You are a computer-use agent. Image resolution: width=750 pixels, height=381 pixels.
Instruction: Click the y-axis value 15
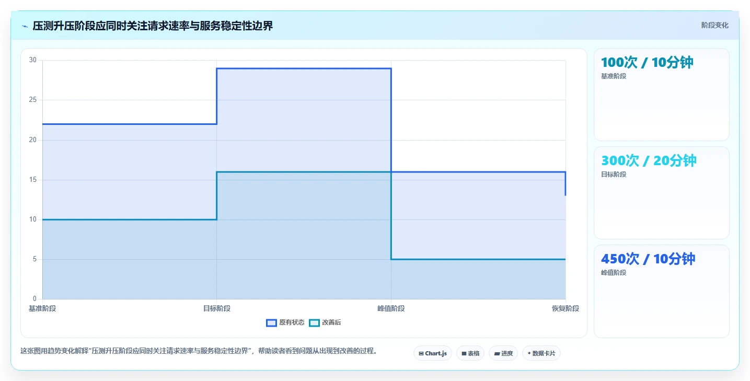point(33,180)
